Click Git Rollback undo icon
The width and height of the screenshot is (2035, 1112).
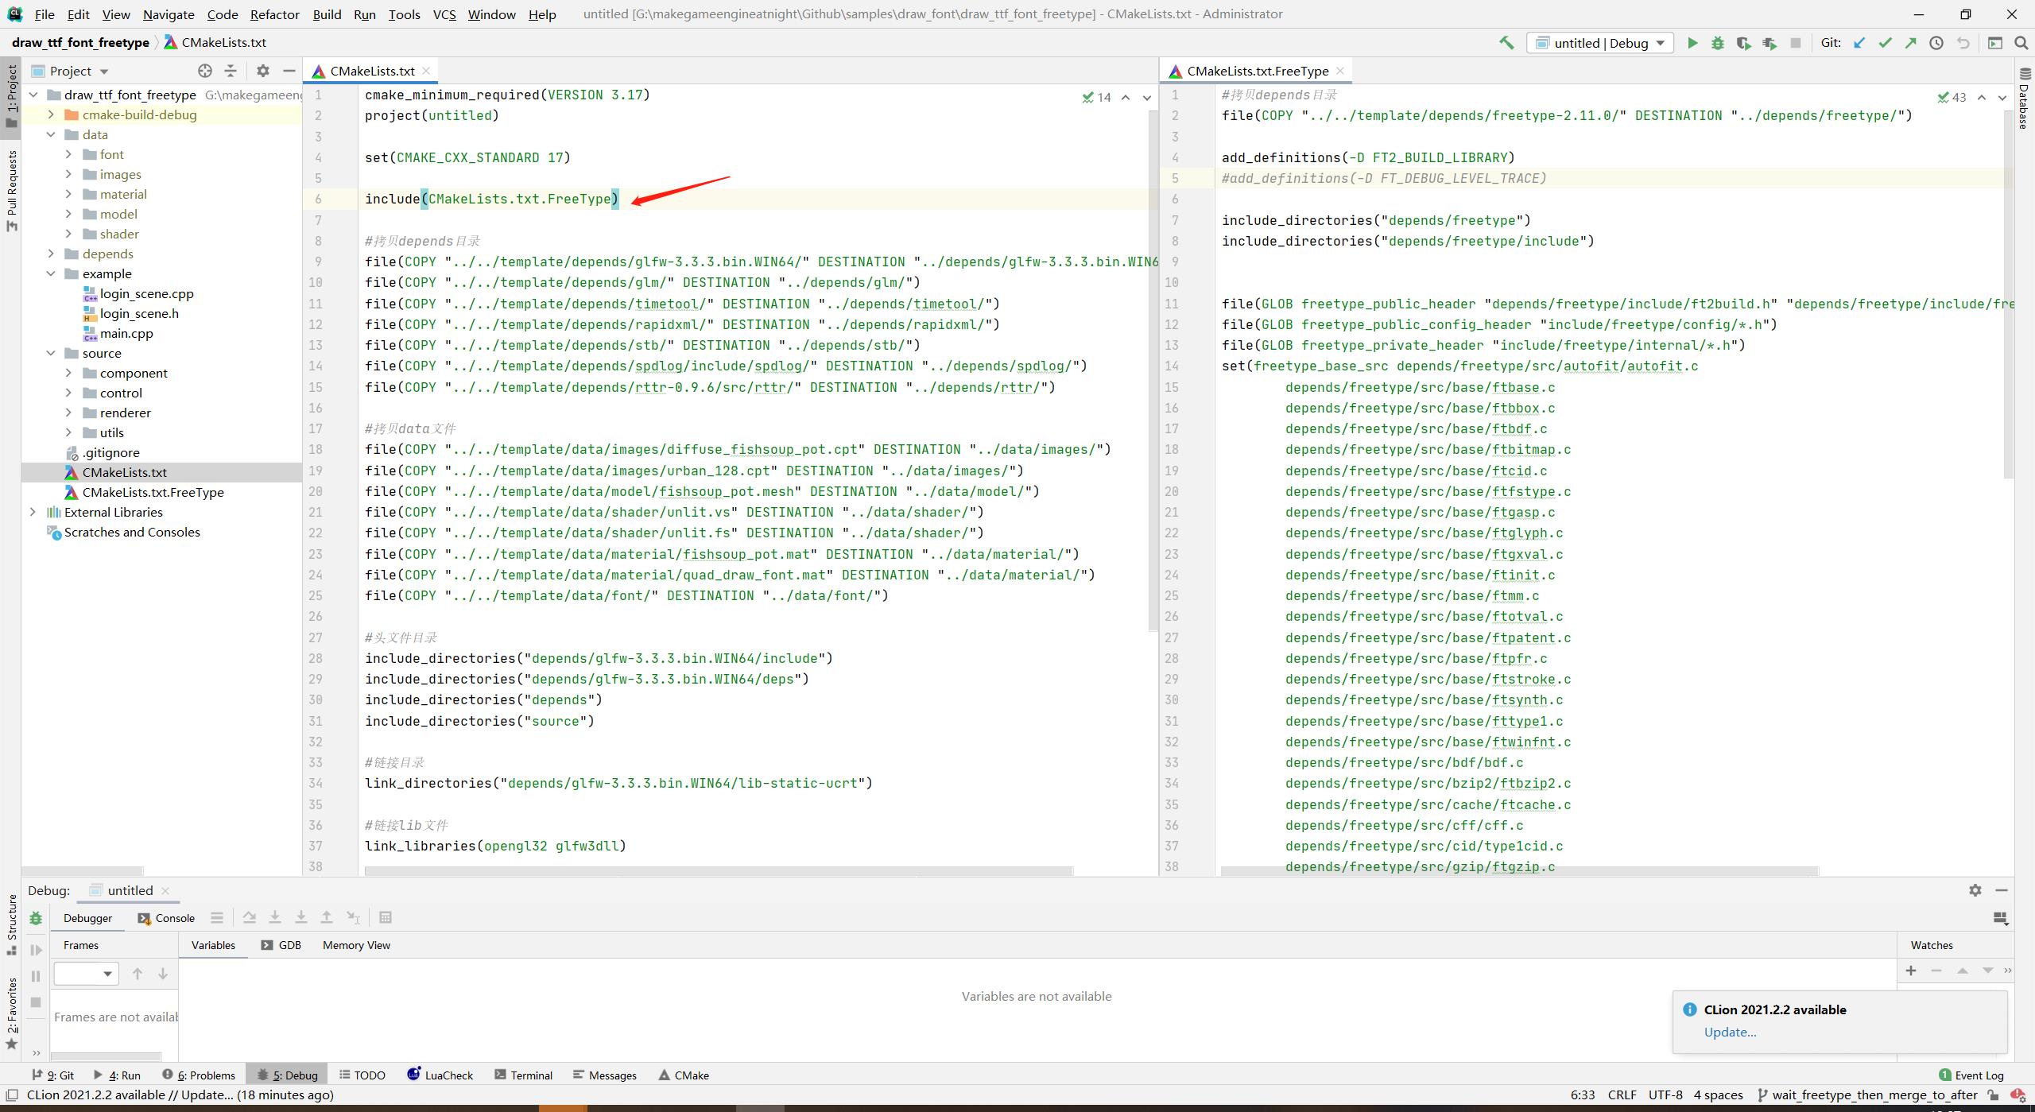(x=1963, y=43)
